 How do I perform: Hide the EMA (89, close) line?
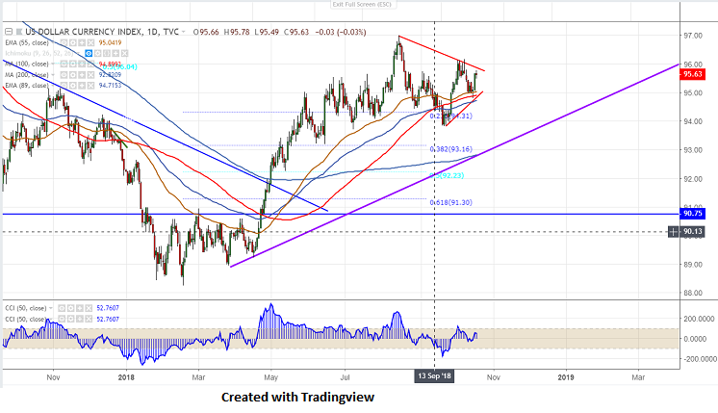coord(64,85)
